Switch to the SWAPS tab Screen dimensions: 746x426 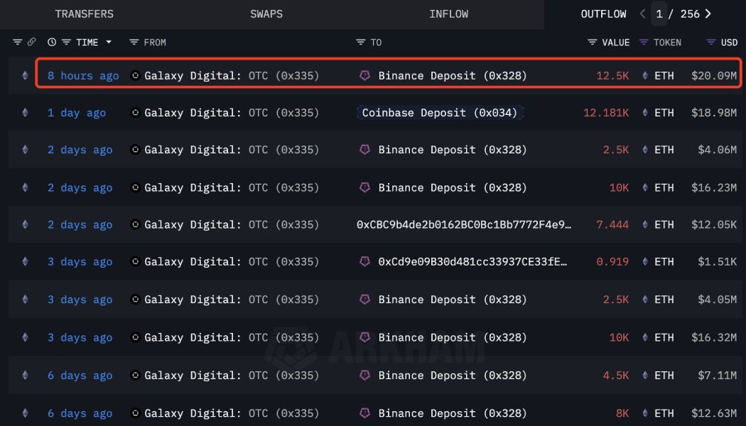coord(266,14)
